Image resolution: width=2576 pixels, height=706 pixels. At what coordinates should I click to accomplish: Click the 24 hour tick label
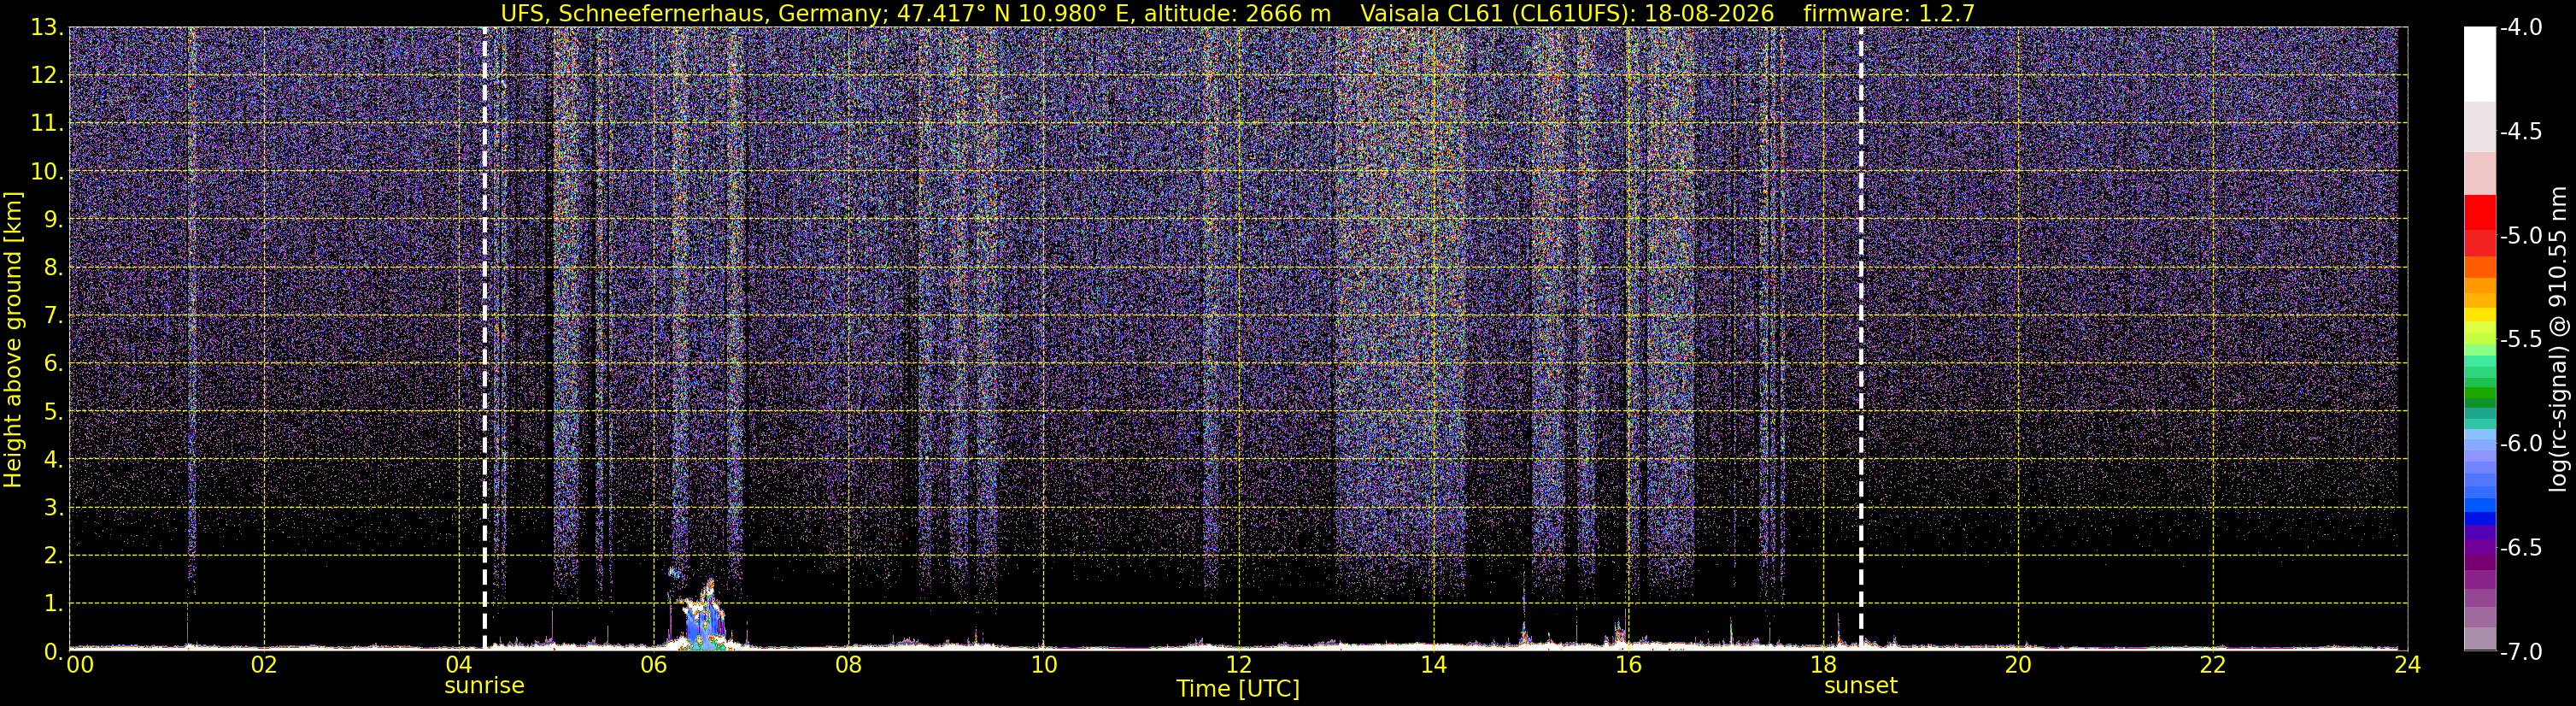click(2407, 665)
